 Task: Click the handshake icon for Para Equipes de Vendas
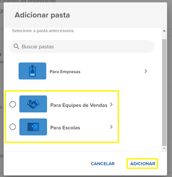(x=33, y=104)
